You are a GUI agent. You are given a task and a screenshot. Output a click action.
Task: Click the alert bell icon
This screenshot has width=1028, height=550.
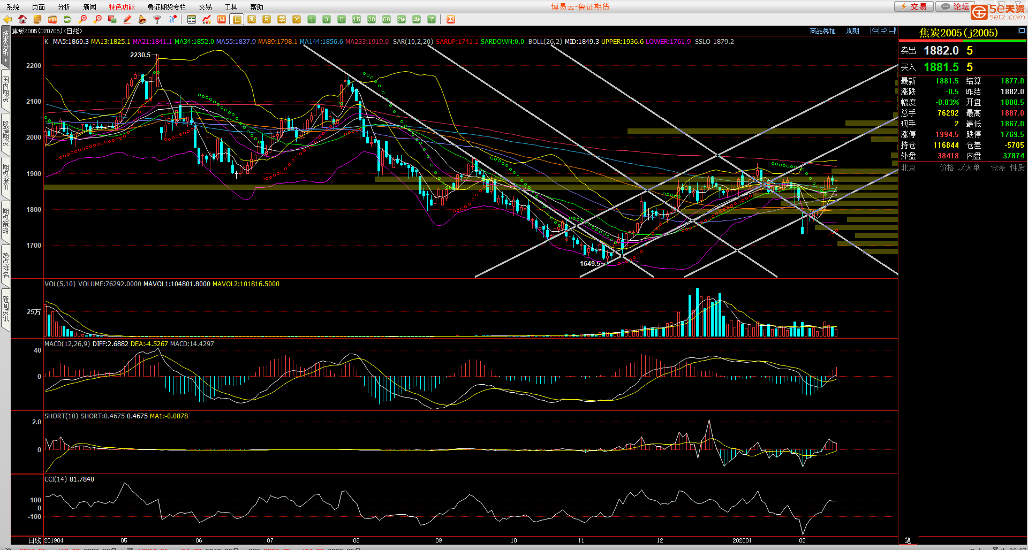tap(142, 19)
